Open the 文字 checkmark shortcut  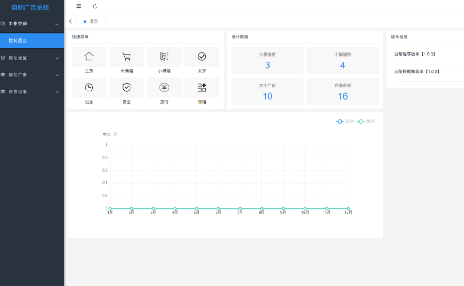[x=202, y=57]
